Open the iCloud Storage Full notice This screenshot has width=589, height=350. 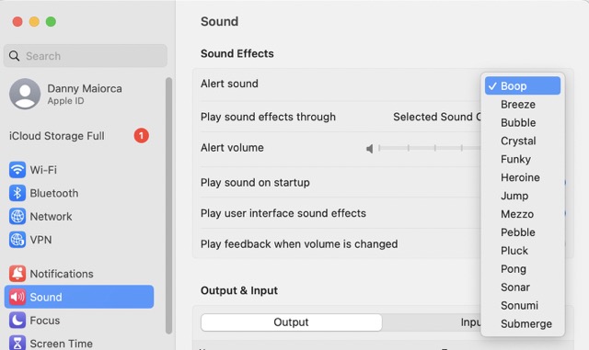79,136
